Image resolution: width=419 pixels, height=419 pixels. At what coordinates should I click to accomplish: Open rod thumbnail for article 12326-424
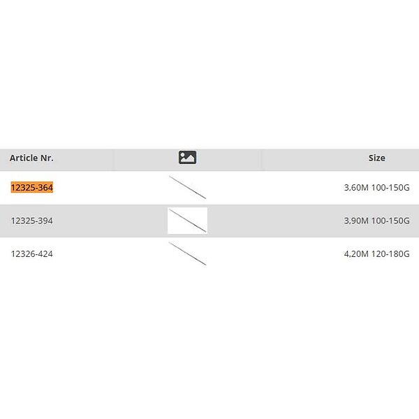coord(187,253)
